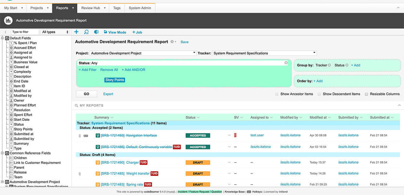Click the View Mode button
Screen dimensions: 404x195
tap(115, 32)
